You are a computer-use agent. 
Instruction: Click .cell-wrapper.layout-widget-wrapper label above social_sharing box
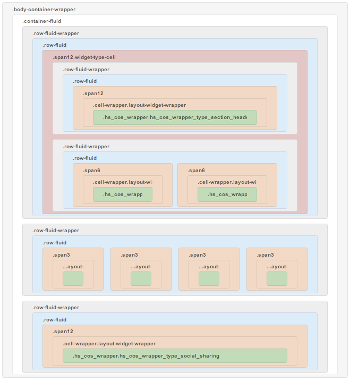coord(109,344)
